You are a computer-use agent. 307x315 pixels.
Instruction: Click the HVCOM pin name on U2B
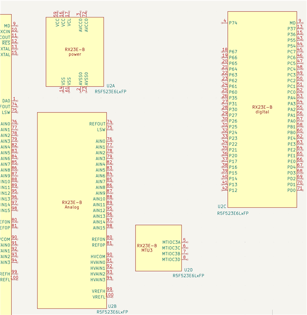point(98,257)
